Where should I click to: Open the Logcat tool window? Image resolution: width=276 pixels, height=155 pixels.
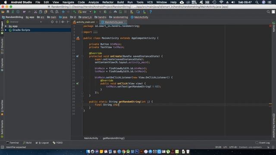coord(42,143)
